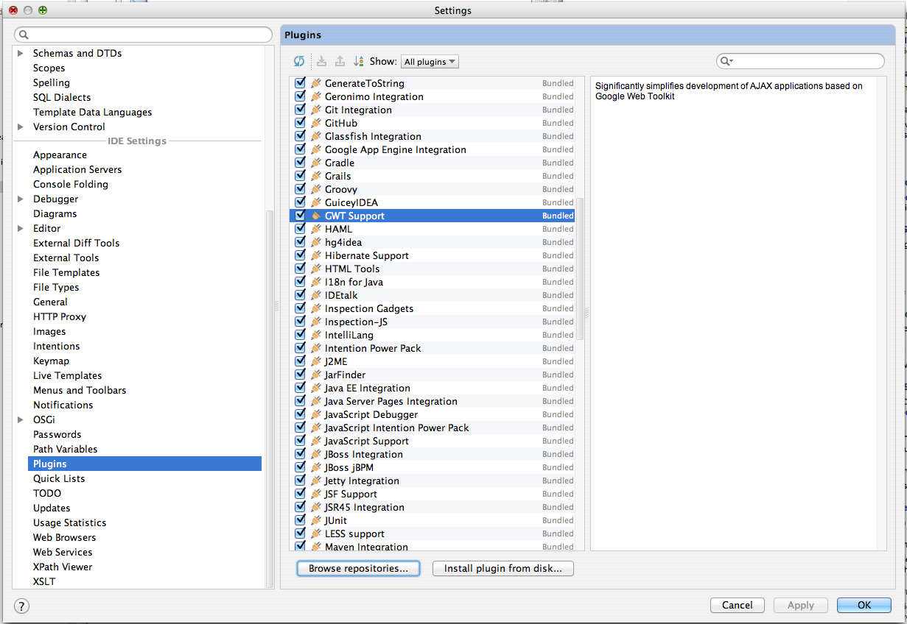Toggle the JBoss jBPM plugin checkbox
The image size is (907, 624).
[300, 467]
